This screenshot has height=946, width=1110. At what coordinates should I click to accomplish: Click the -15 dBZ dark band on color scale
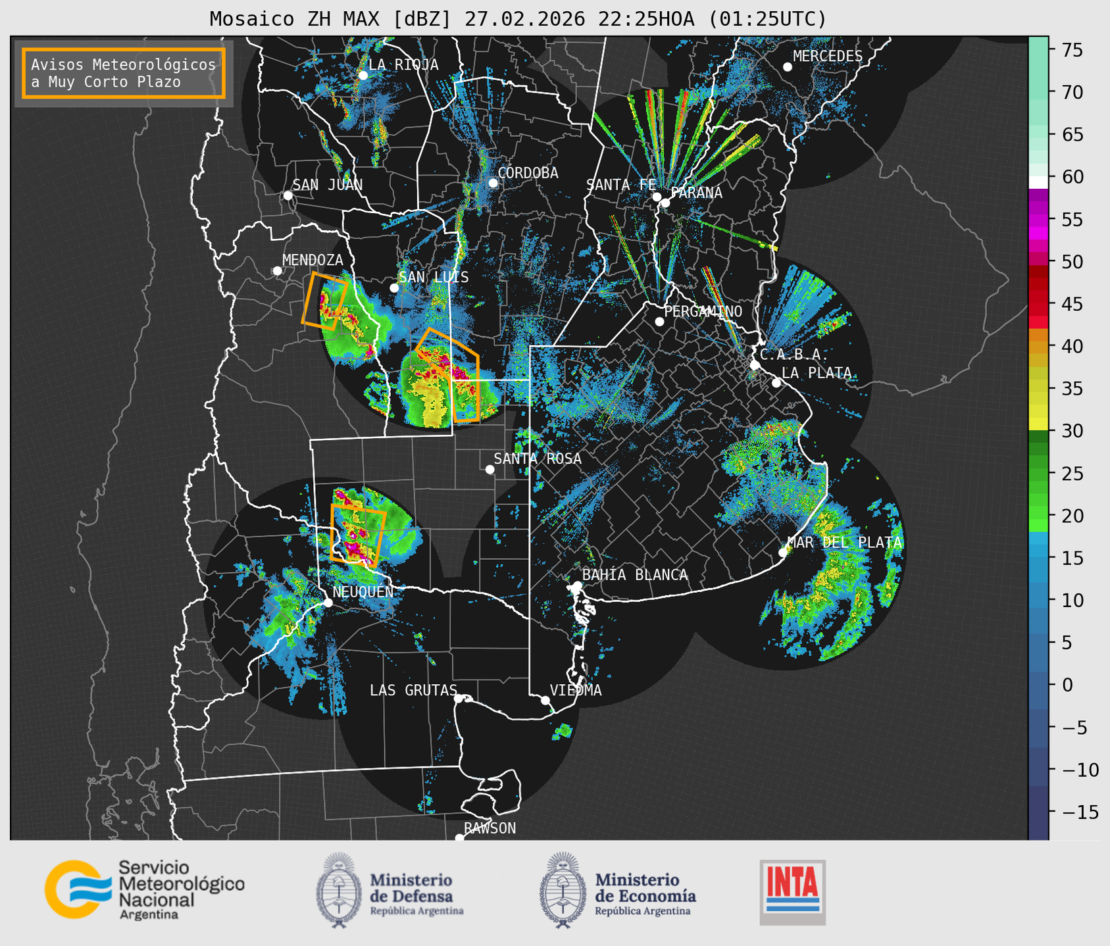(x=1038, y=812)
